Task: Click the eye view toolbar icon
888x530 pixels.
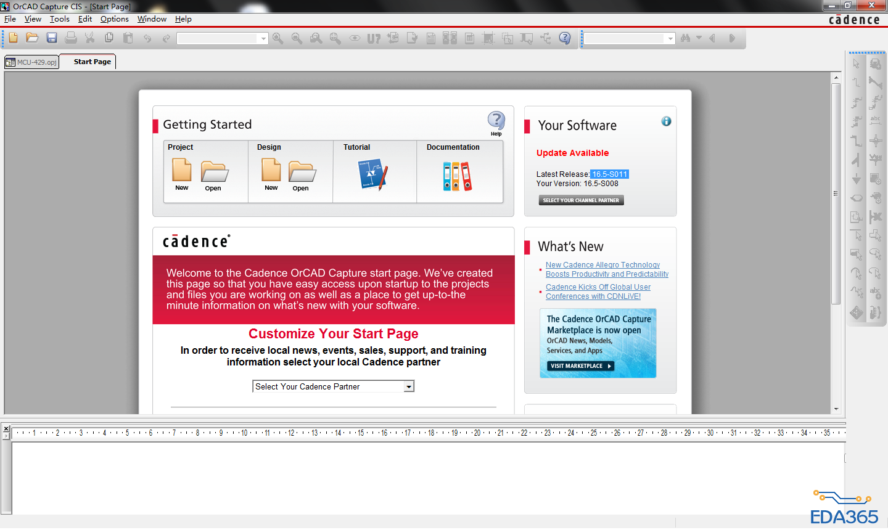Action: click(355, 38)
